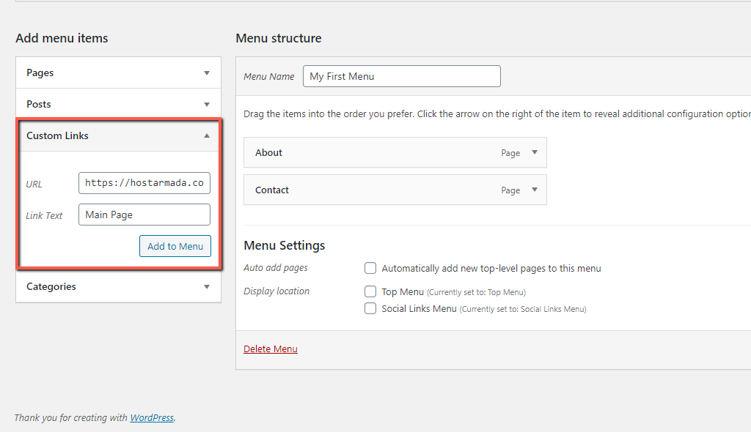Click the Auto add pages label
This screenshot has height=432, width=751.
tap(276, 268)
